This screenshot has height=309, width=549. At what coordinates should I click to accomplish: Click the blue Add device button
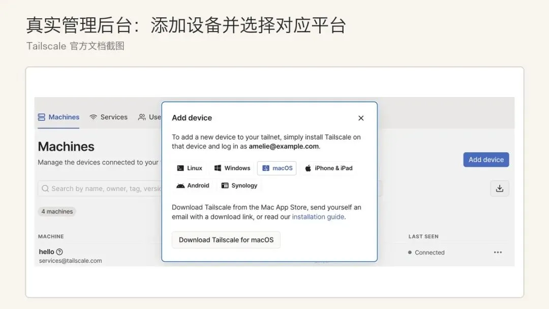tap(486, 160)
